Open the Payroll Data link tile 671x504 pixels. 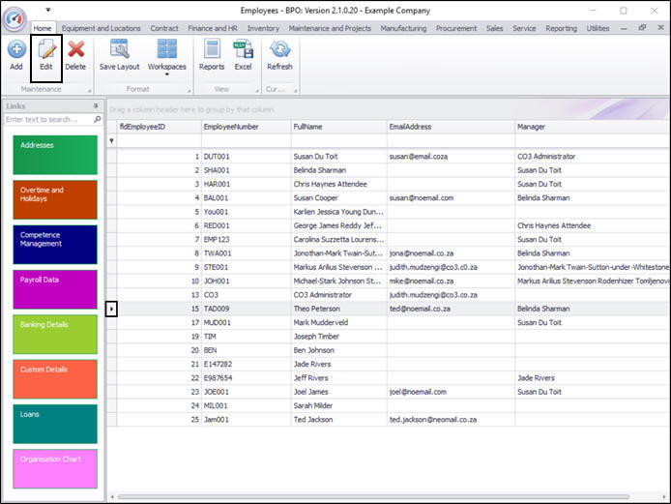pos(55,289)
